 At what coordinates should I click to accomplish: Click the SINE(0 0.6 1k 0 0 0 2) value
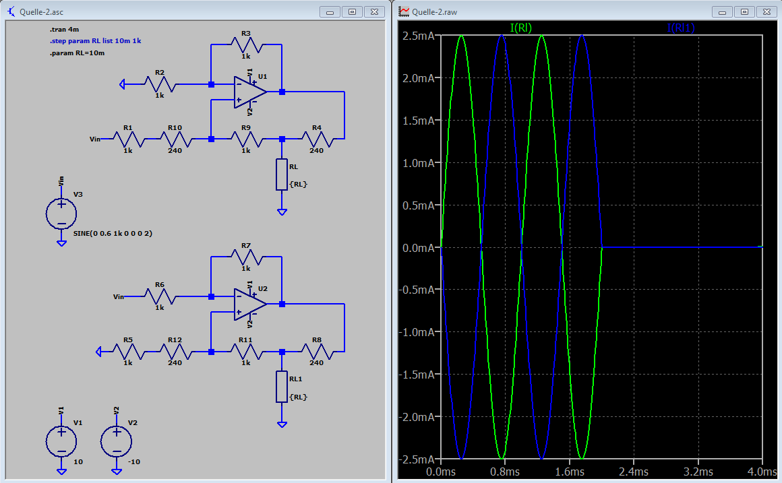pos(113,233)
